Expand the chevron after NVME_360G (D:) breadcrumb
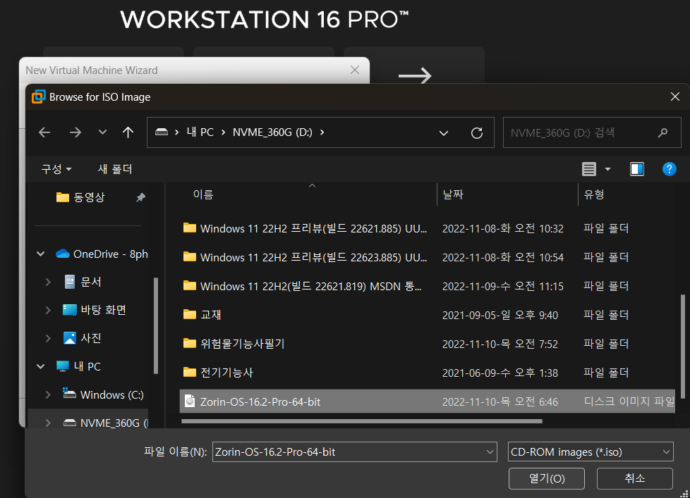The width and height of the screenshot is (690, 498). click(x=322, y=132)
